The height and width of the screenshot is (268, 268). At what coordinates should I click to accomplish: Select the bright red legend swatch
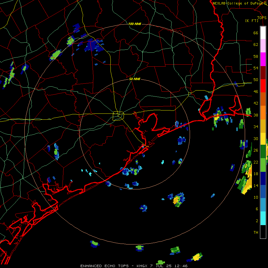tap(263, 86)
